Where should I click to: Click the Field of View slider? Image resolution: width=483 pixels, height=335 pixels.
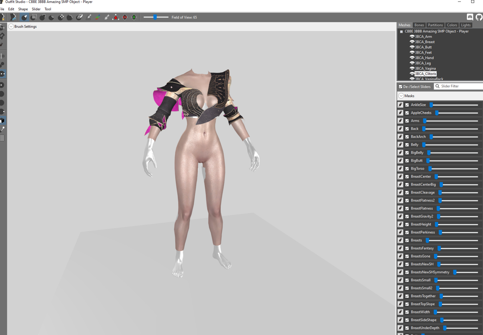tap(156, 17)
